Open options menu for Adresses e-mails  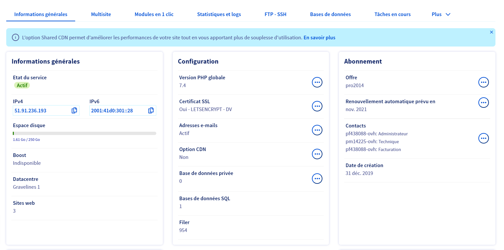pyautogui.click(x=317, y=130)
